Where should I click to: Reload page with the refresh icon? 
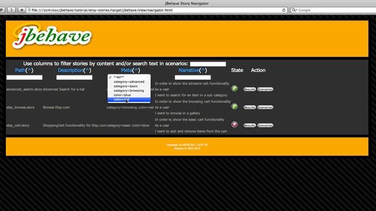[284, 10]
